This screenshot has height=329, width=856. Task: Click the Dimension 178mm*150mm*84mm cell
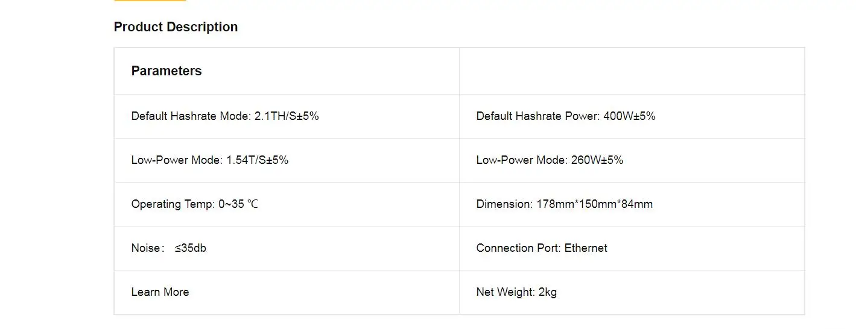632,204
